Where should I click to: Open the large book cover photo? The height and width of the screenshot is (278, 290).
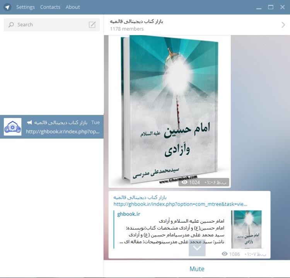[170, 111]
